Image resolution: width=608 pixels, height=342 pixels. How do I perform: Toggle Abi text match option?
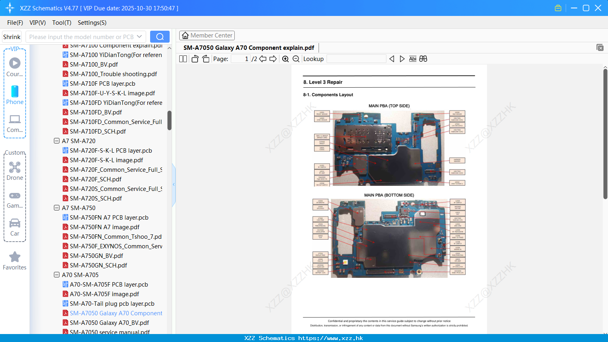(x=413, y=59)
